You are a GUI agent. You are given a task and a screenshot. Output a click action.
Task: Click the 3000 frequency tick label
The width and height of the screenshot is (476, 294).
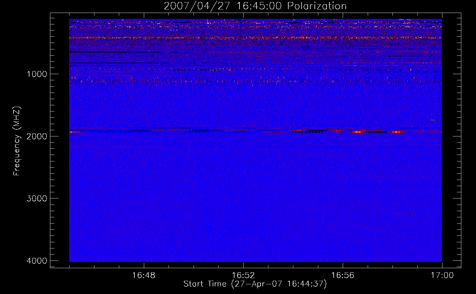tap(37, 198)
